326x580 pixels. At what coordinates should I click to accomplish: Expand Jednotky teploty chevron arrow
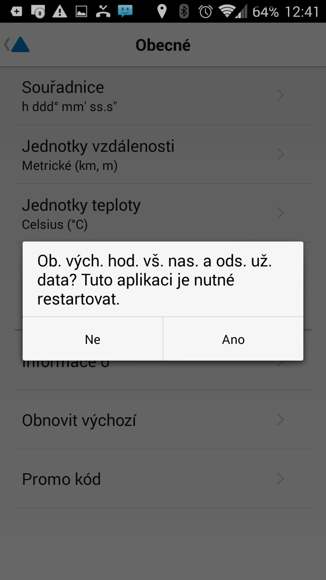coord(280,213)
